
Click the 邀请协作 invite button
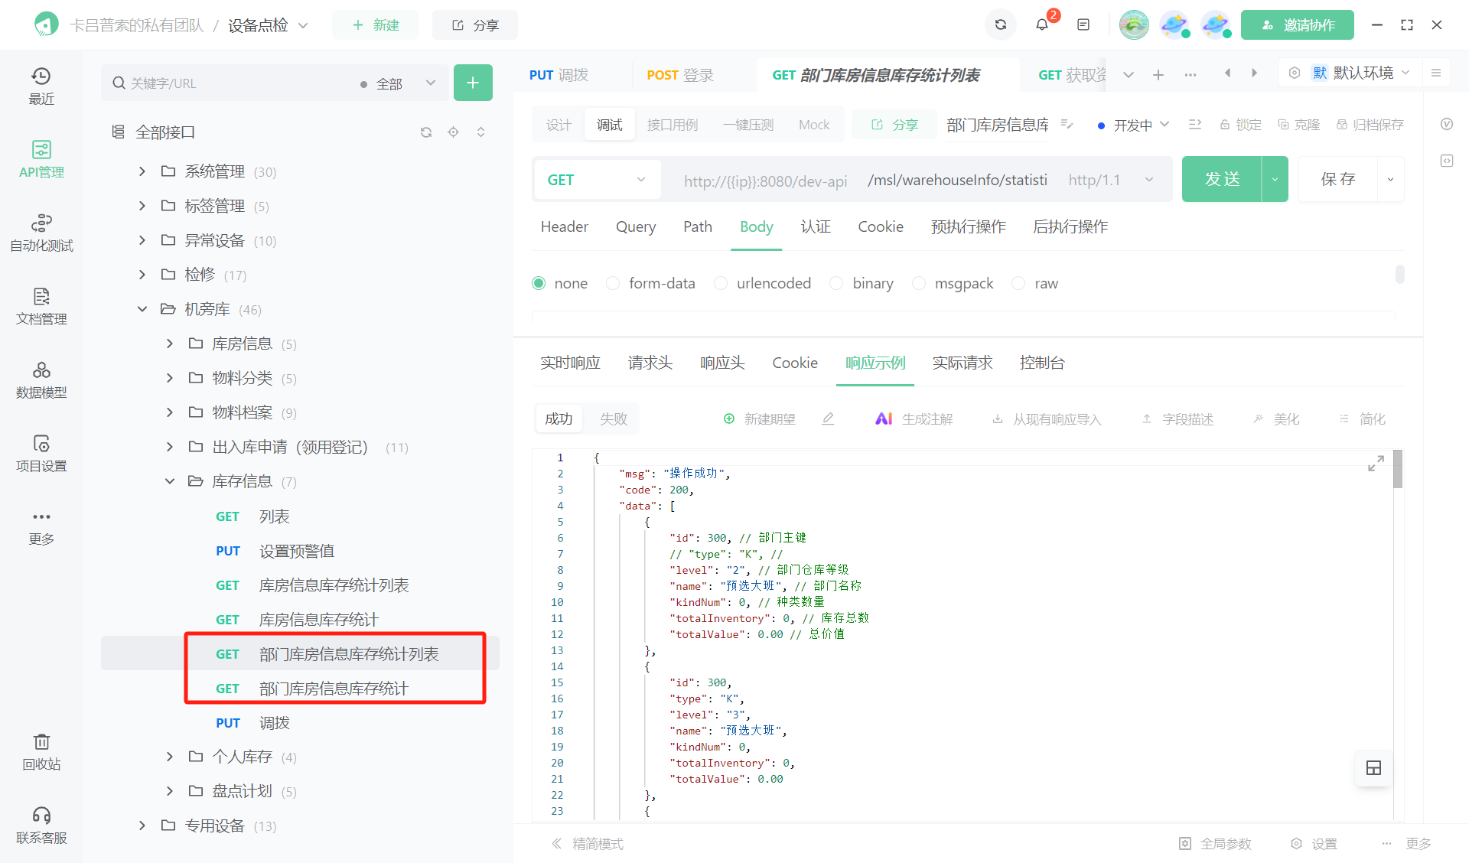(x=1297, y=24)
